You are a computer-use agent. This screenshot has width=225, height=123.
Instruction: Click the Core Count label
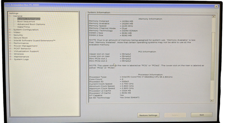pyautogui.click(x=96, y=79)
